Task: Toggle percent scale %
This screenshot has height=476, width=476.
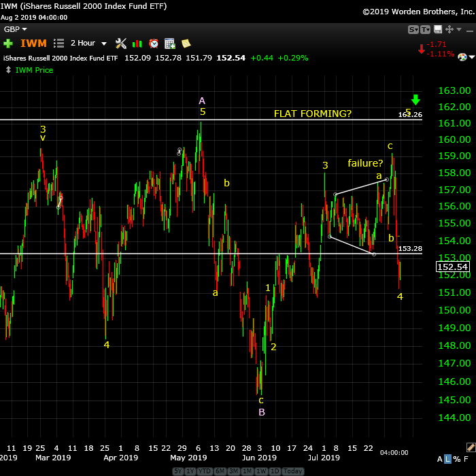Action: (x=457, y=459)
